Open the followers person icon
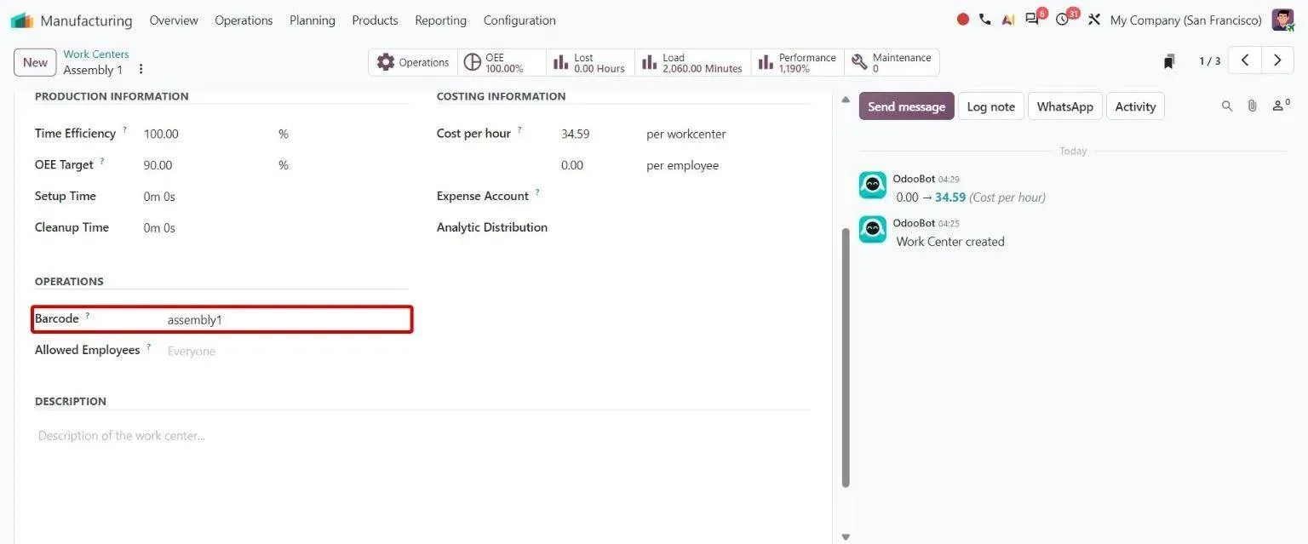Image resolution: width=1308 pixels, height=544 pixels. 1280,106
